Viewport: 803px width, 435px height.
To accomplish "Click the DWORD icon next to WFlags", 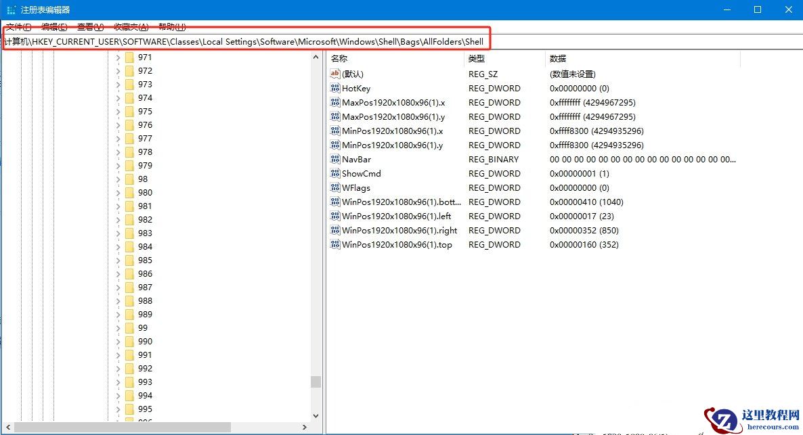I will 335,187.
